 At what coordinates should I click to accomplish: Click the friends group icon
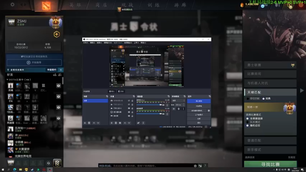[60, 75]
